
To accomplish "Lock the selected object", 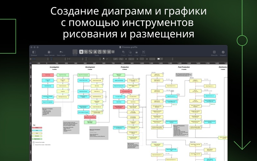I will pos(136,52).
